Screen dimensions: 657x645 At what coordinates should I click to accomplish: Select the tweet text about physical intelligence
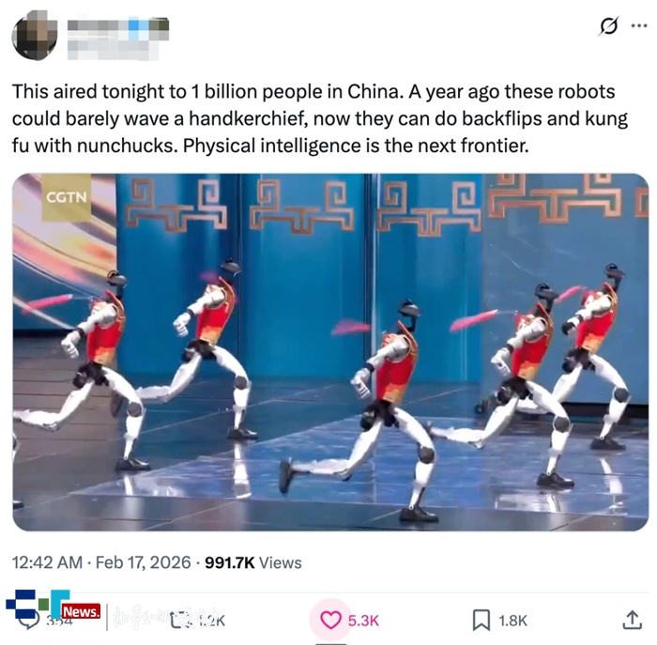click(320, 118)
